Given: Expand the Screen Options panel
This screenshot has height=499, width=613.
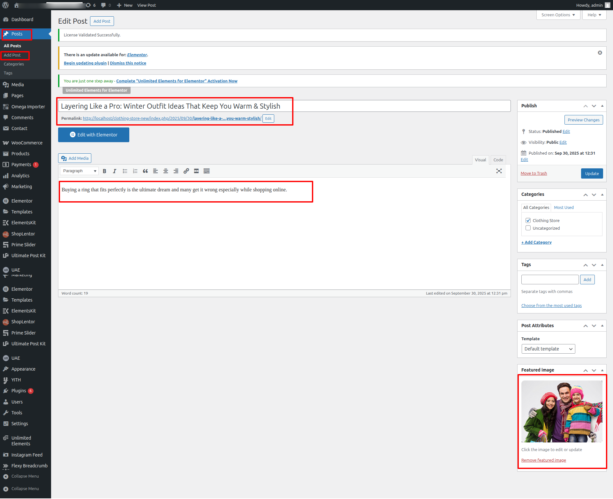Looking at the screenshot, I should pos(558,15).
